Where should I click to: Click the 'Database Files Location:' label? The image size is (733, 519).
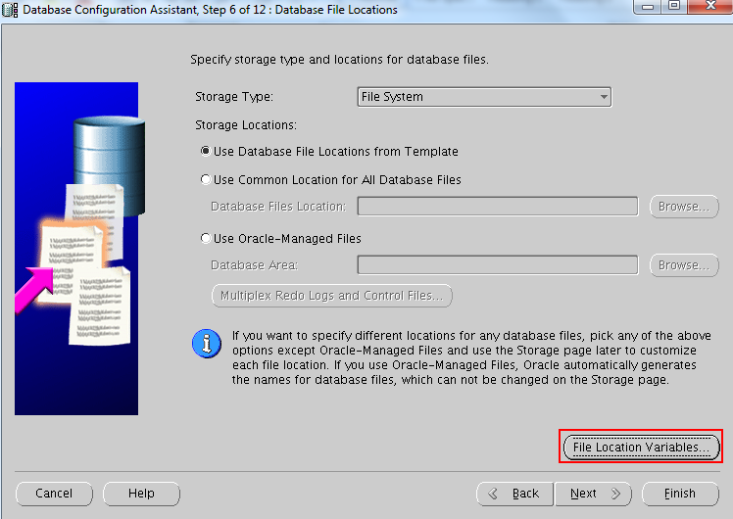pyautogui.click(x=278, y=206)
